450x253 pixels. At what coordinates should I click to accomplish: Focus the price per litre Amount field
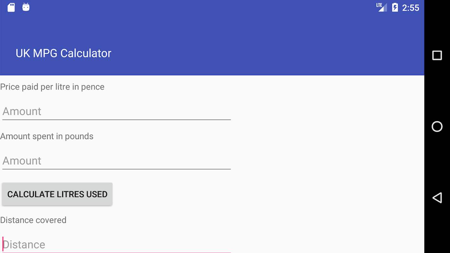(x=116, y=111)
